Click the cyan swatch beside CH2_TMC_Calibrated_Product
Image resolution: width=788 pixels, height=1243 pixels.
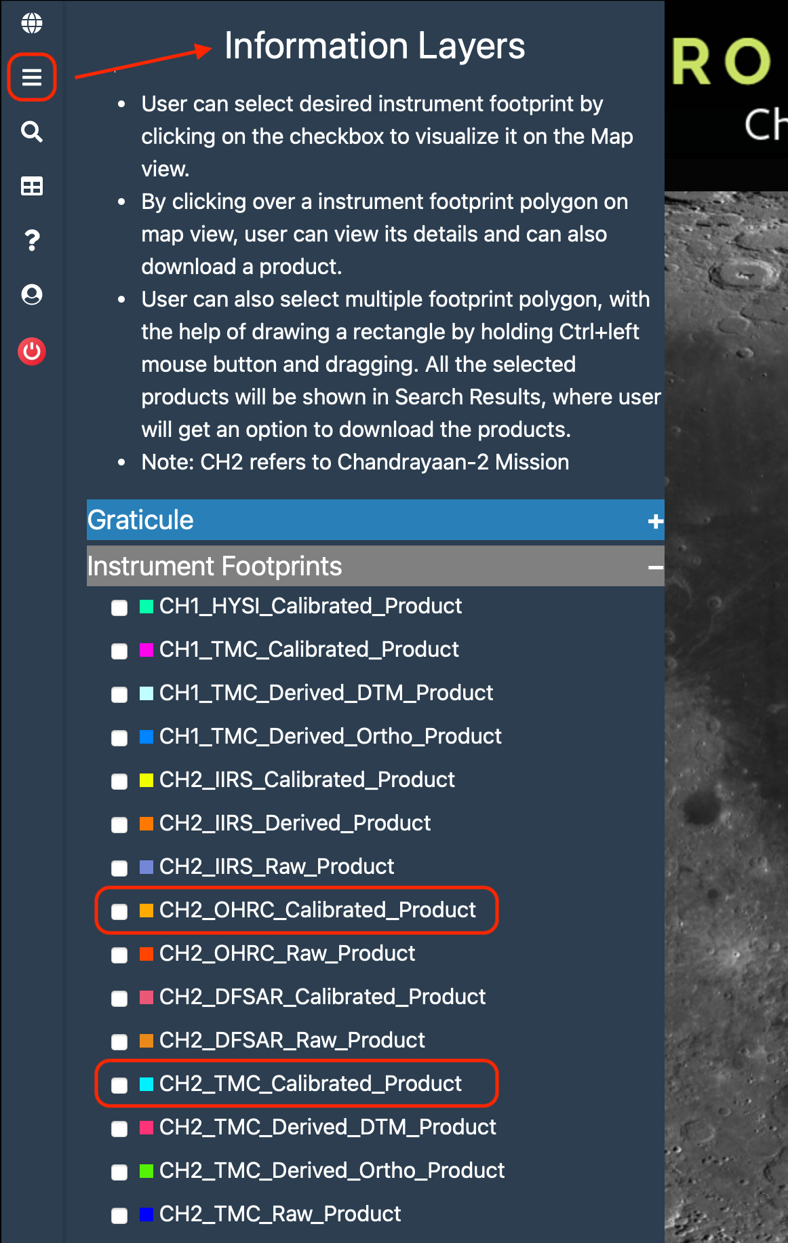[146, 1085]
